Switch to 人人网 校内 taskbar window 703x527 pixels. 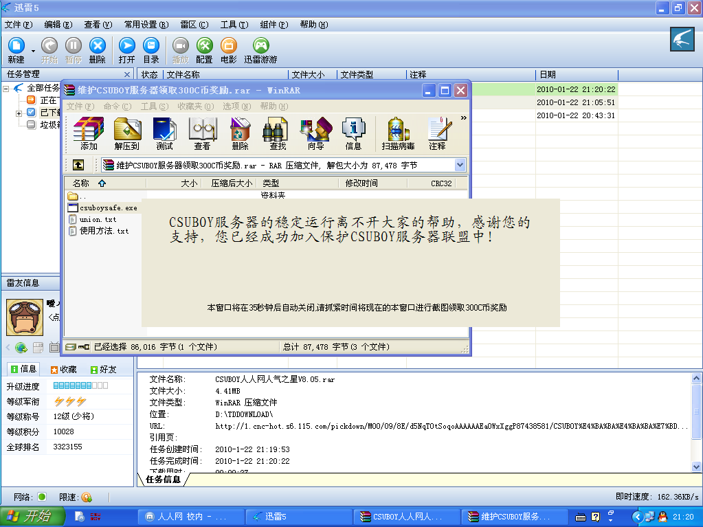pyautogui.click(x=190, y=517)
